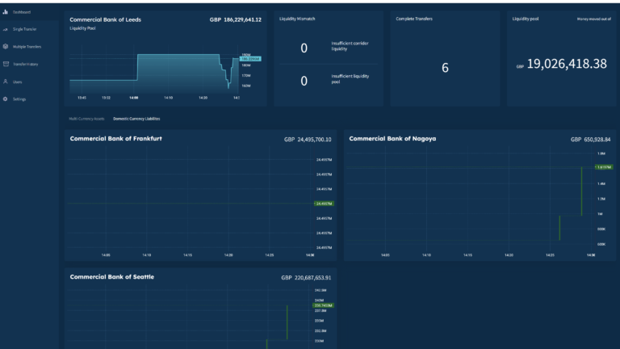Select the Domestic Currency Liabilities tab

coord(136,118)
